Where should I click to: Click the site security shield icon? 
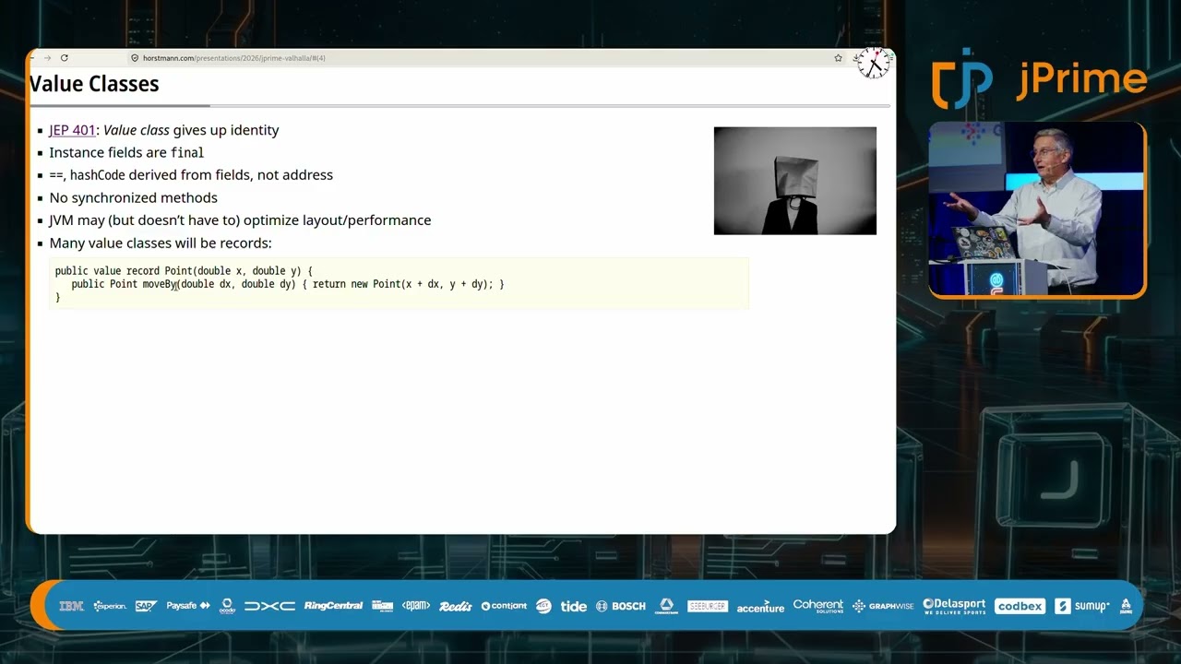tap(135, 58)
